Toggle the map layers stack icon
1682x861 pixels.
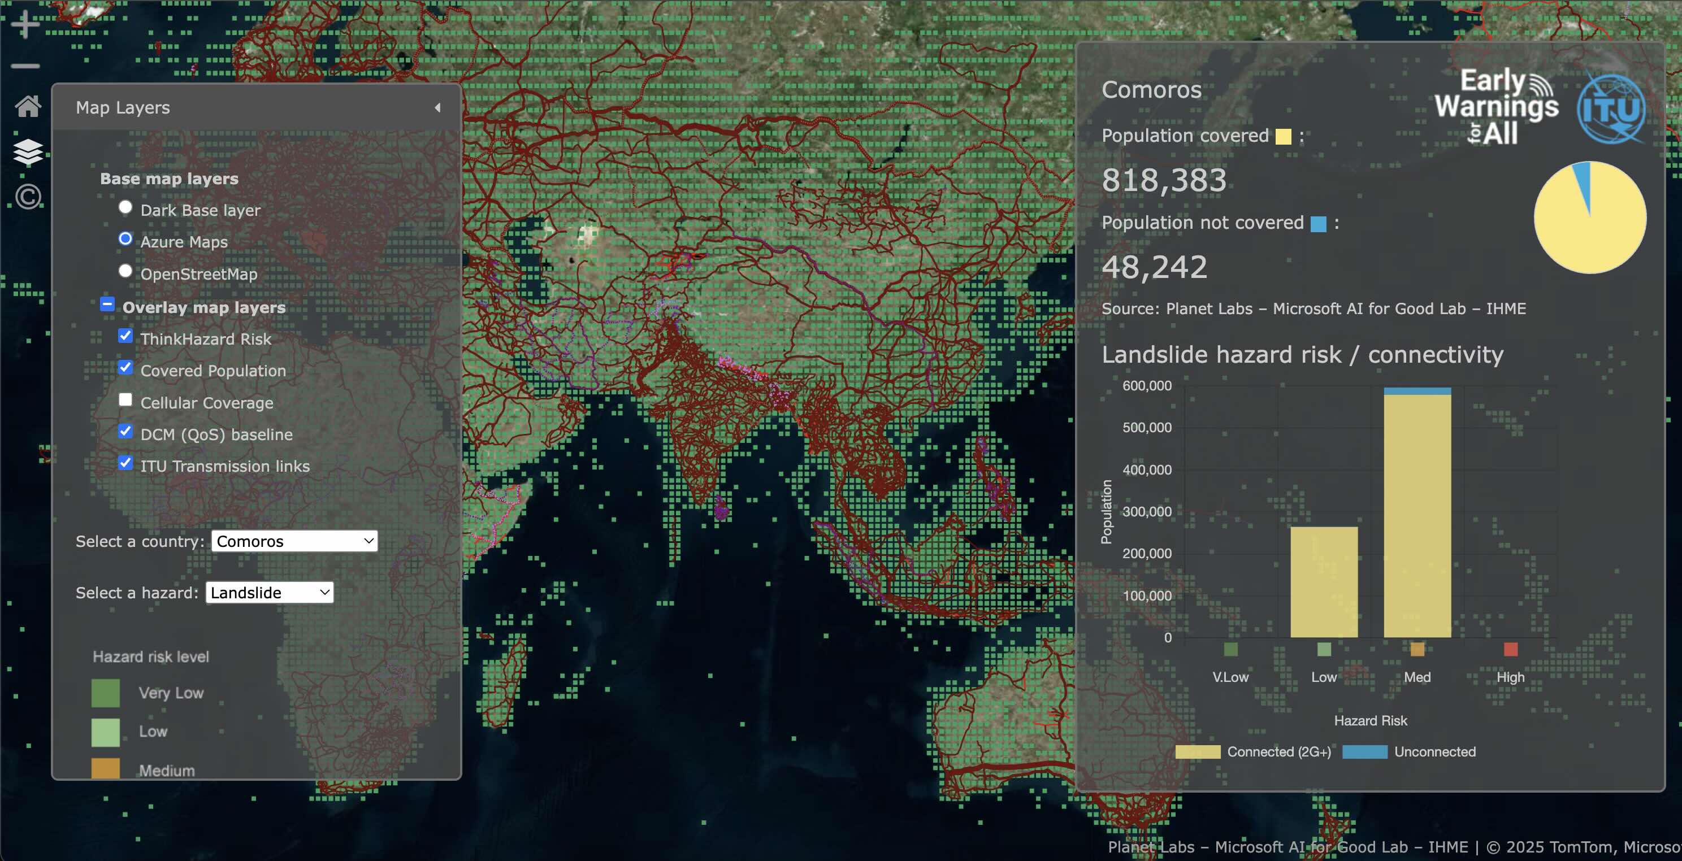point(28,152)
